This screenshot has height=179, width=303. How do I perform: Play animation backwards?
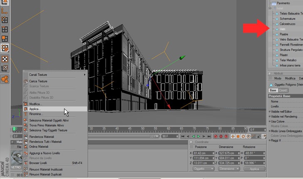click(193, 136)
